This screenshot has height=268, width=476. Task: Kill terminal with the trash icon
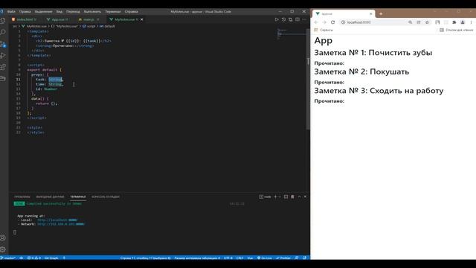click(x=292, y=197)
